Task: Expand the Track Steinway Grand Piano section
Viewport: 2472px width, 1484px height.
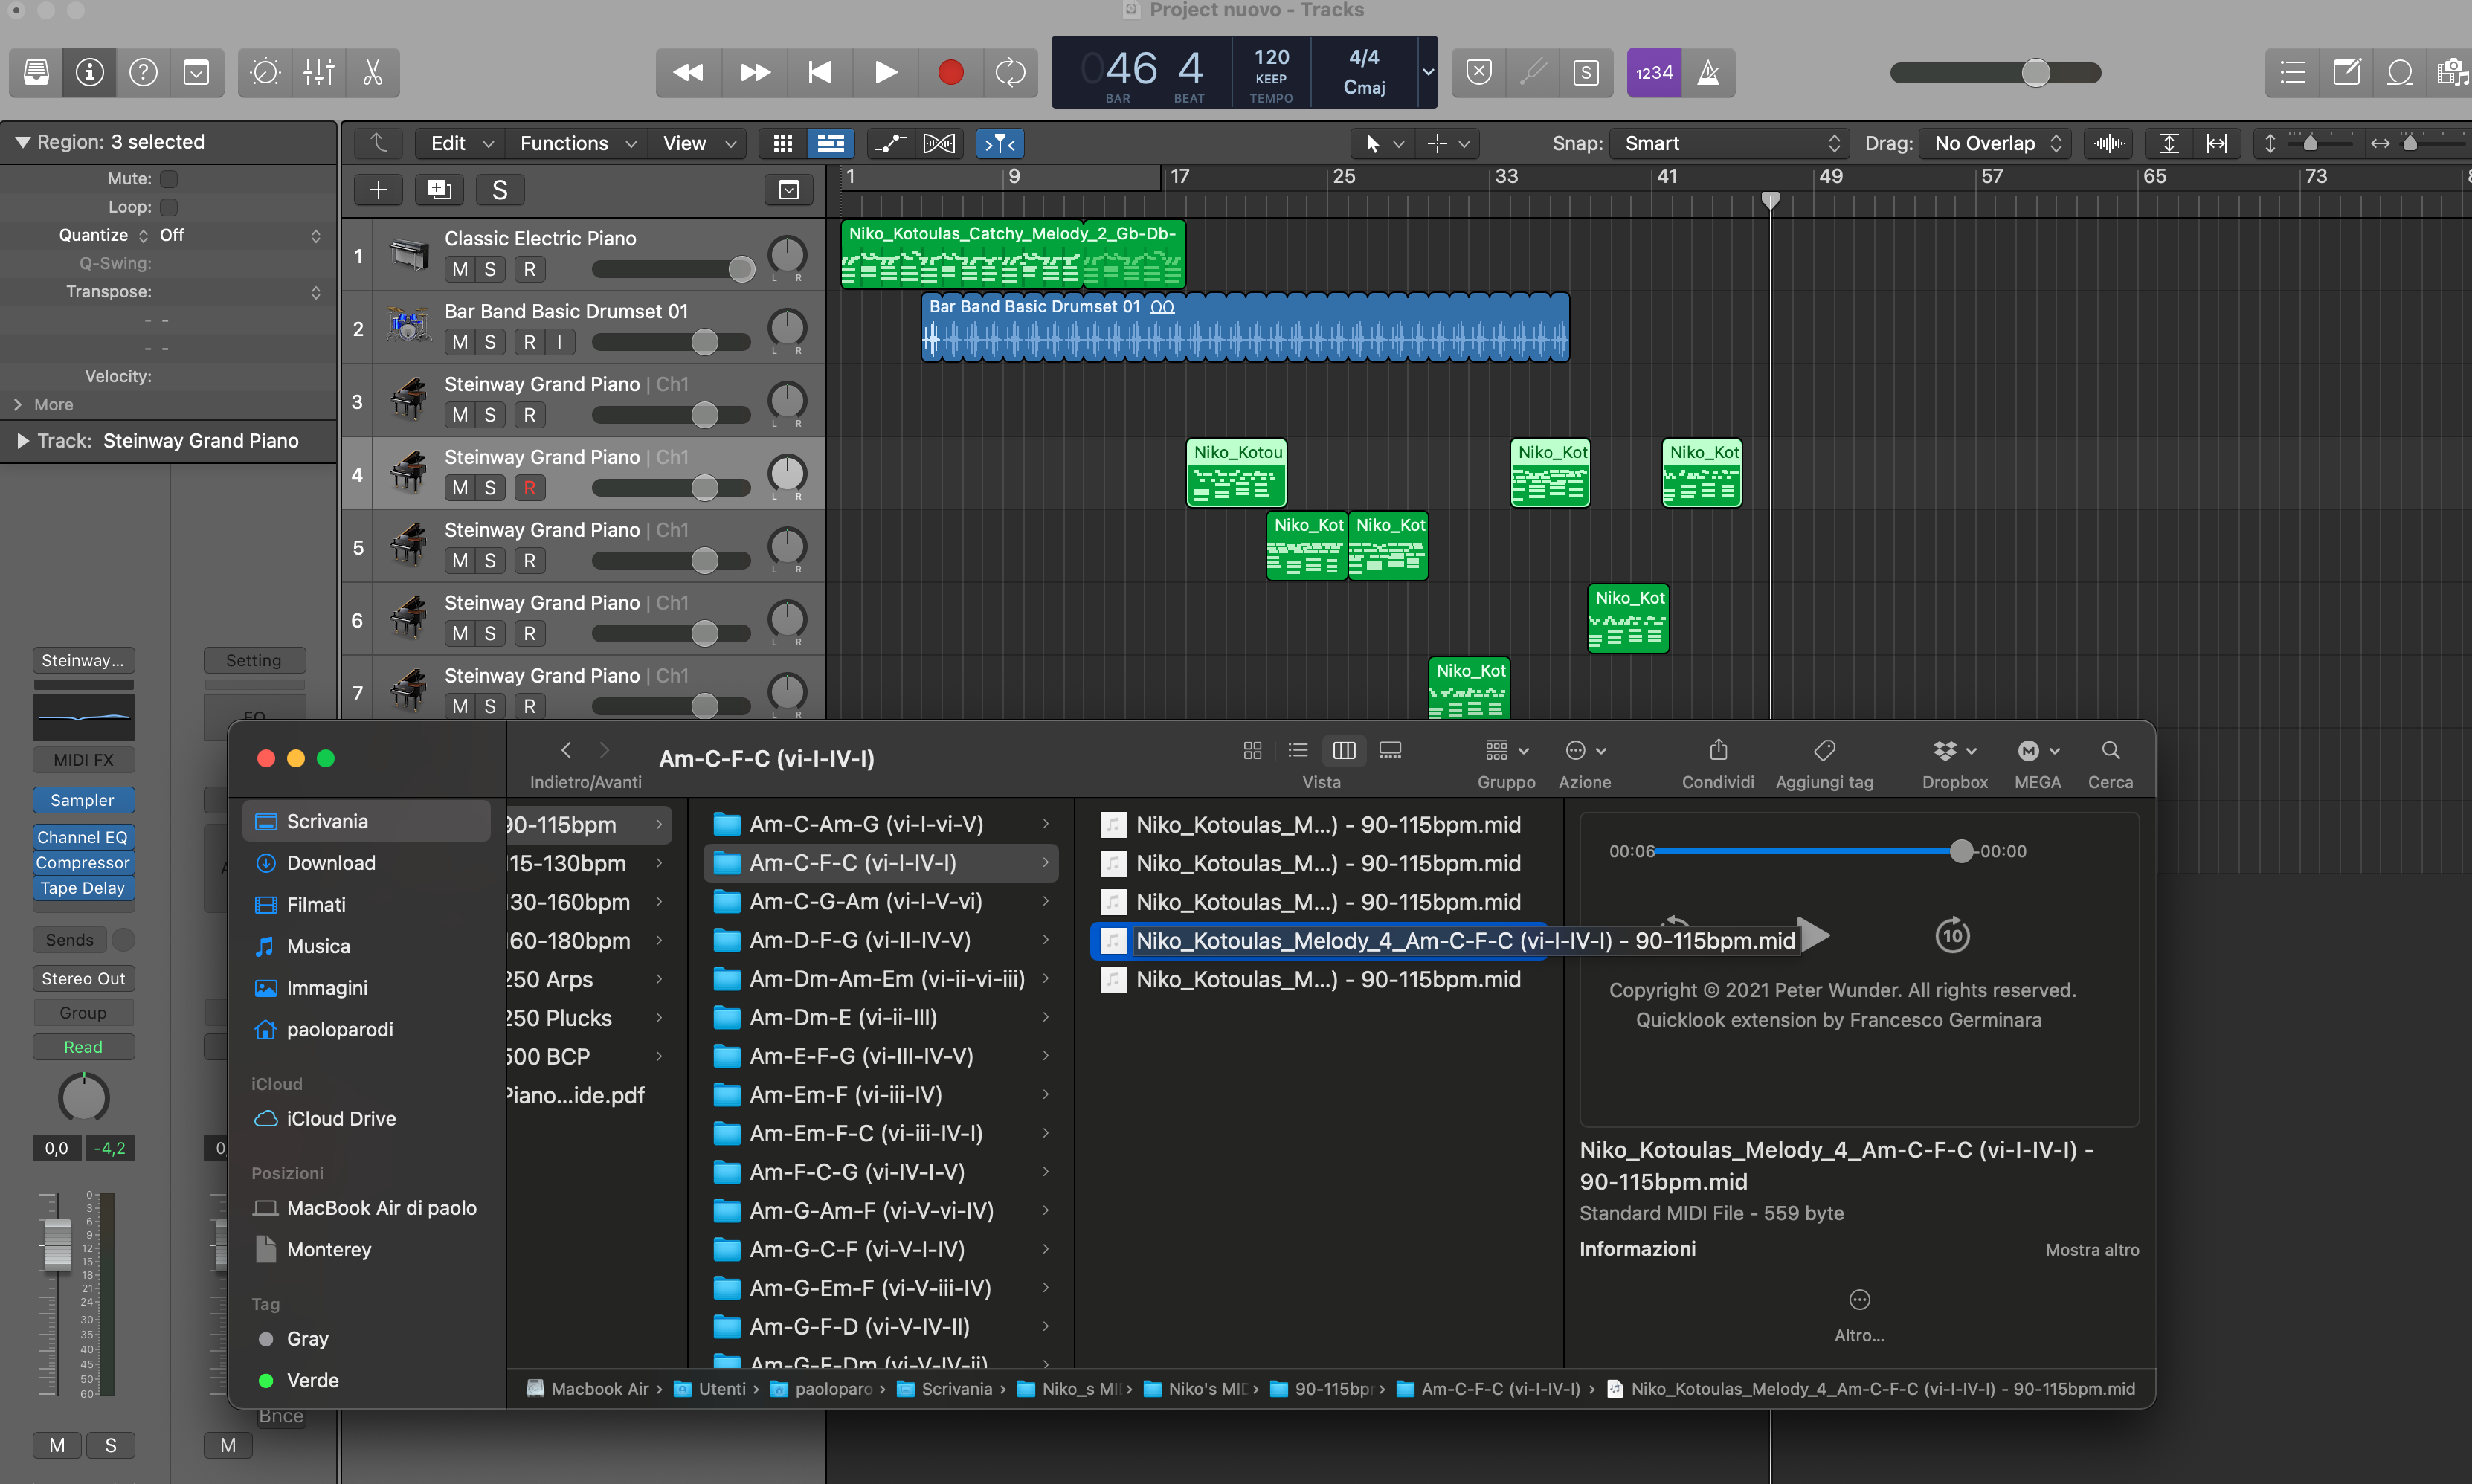Action: [x=22, y=441]
